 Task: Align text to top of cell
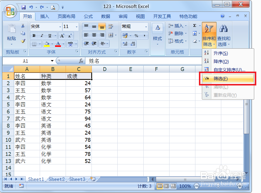(86, 26)
